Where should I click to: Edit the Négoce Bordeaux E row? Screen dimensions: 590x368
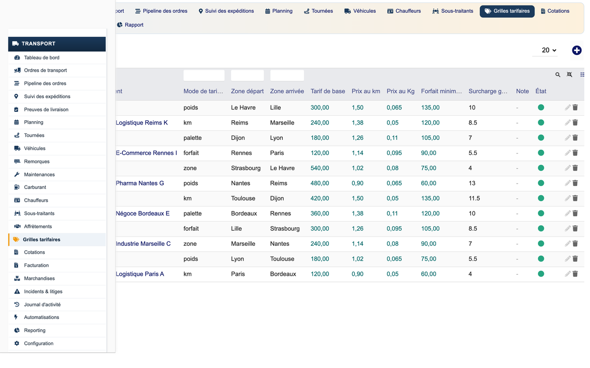[567, 213]
